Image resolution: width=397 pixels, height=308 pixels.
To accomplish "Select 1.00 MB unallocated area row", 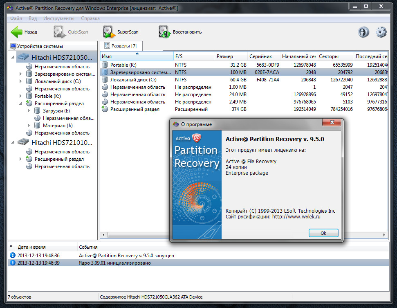I will (x=244, y=87).
